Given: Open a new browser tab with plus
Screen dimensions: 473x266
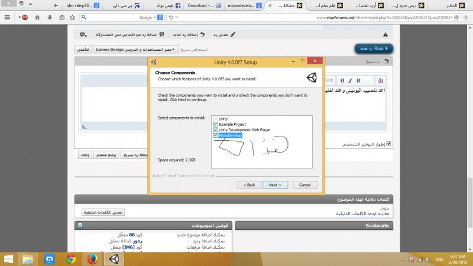Looking at the screenshot, I should [56, 5].
